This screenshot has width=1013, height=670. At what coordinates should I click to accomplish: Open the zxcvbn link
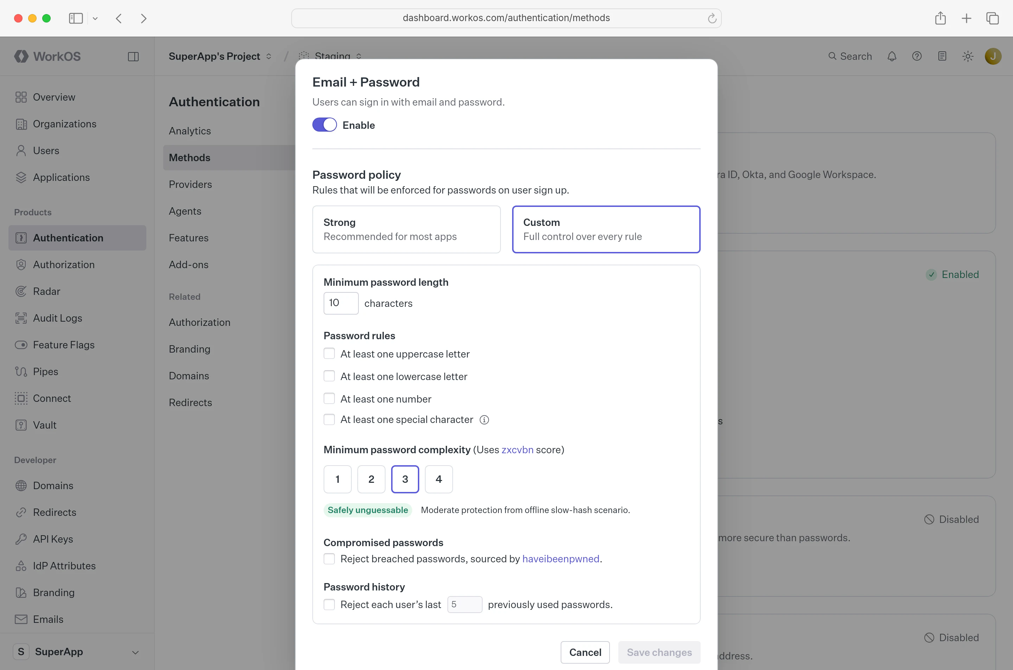coord(517,450)
